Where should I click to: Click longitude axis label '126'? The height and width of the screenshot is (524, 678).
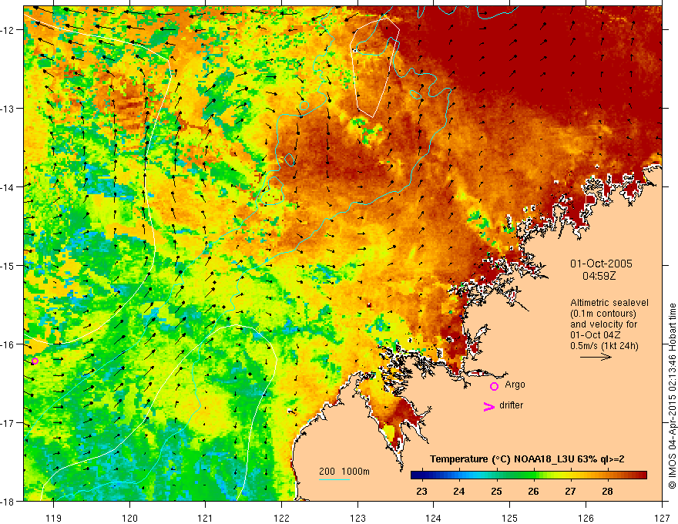[586, 518]
